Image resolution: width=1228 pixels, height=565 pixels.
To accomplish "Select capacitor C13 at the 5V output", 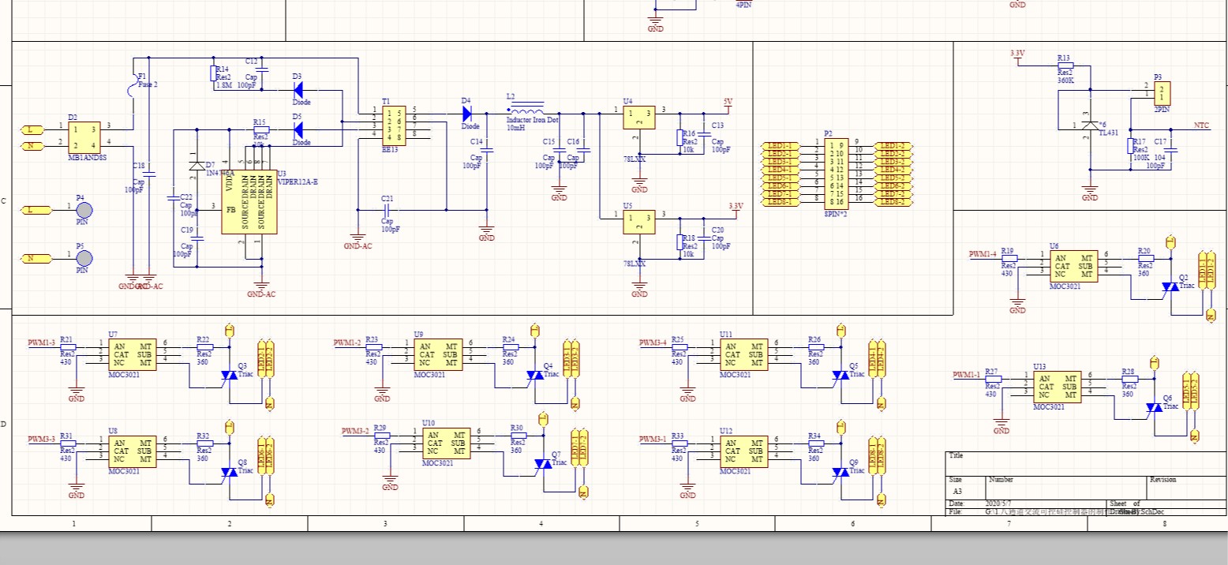I will (x=706, y=133).
